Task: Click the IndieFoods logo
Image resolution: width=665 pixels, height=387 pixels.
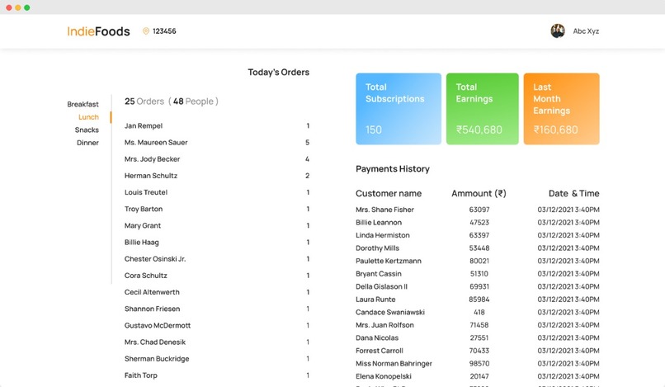Action: pos(98,31)
